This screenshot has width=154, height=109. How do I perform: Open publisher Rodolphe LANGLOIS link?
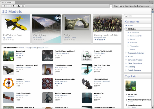pos(102,82)
